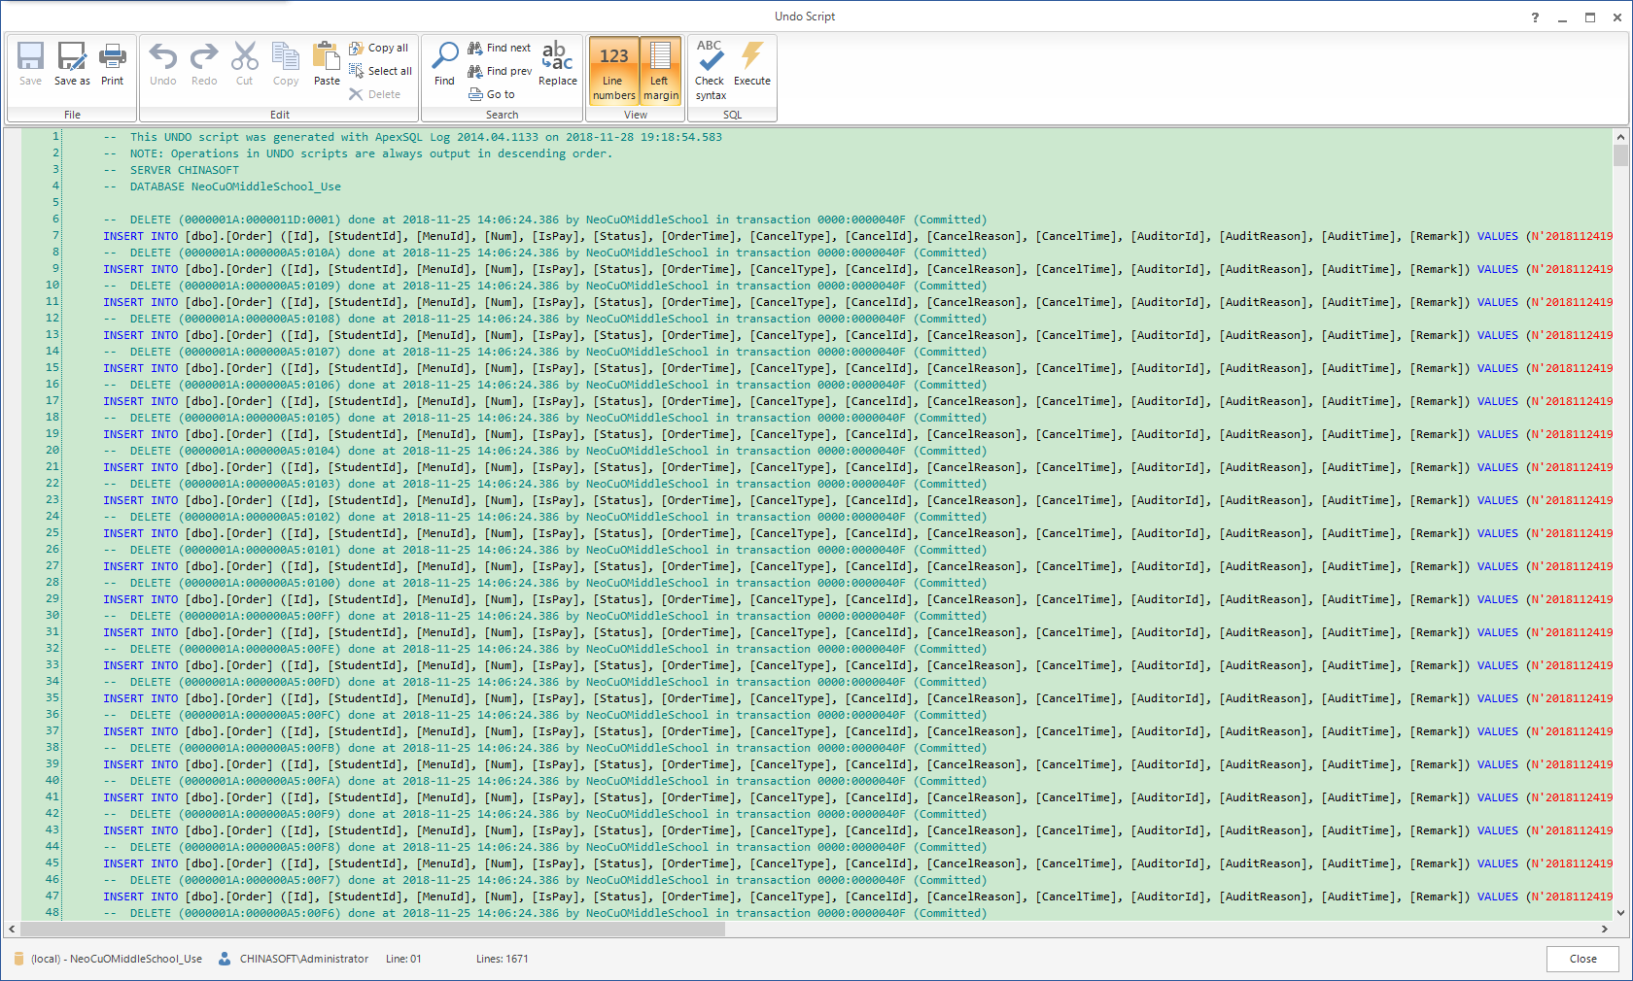The height and width of the screenshot is (981, 1633).
Task: Open the Replace dialog
Action: (557, 64)
